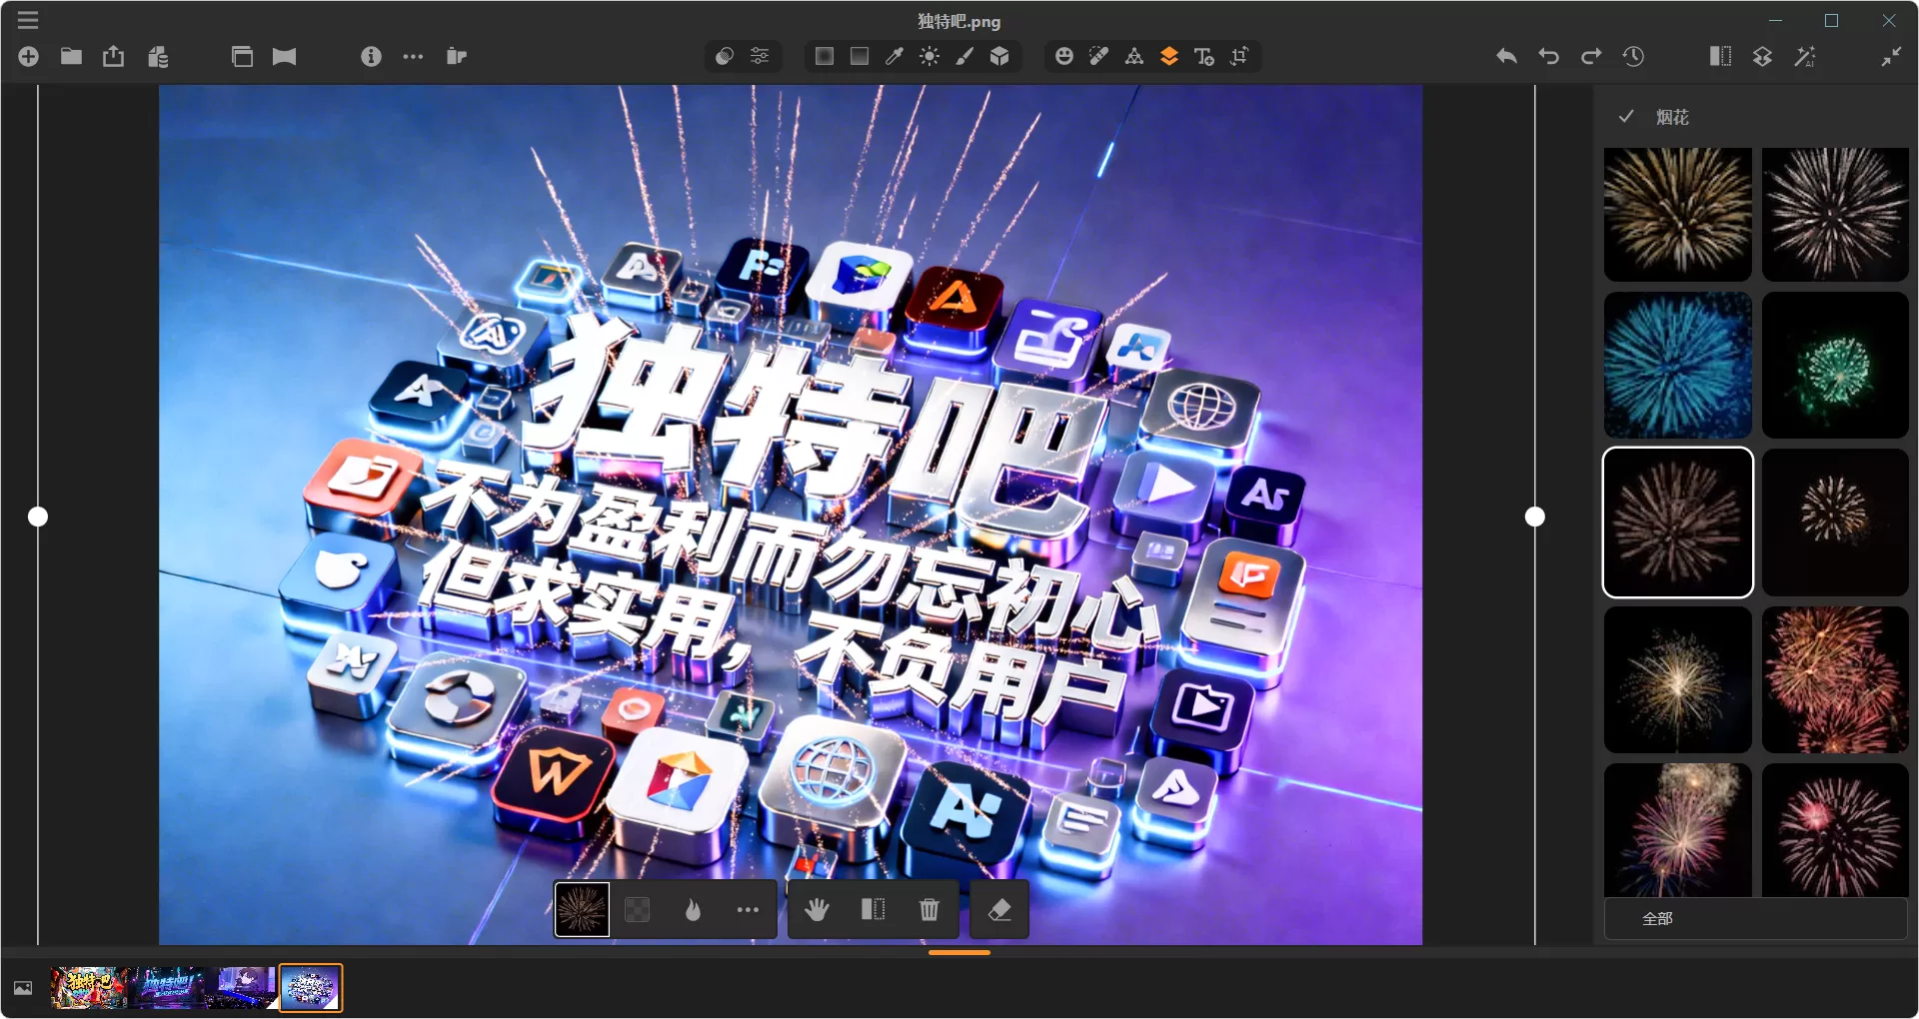Delete the image using the trash button
This screenshot has width=1919, height=1019.
coord(928,910)
